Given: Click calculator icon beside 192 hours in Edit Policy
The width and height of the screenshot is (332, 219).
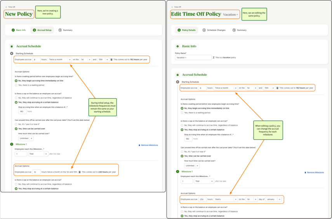Looking at the screenshot, I should click(x=277, y=88).
